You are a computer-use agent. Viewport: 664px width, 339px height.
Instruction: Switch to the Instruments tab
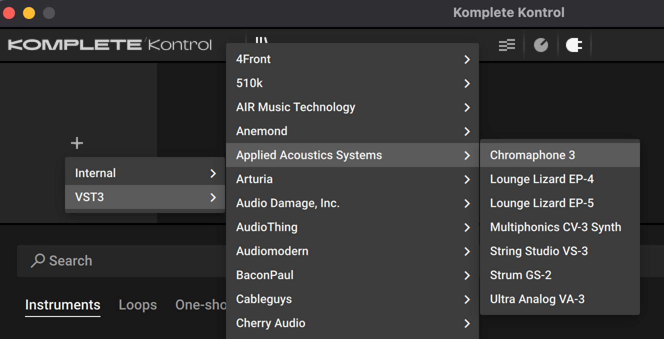click(x=62, y=305)
